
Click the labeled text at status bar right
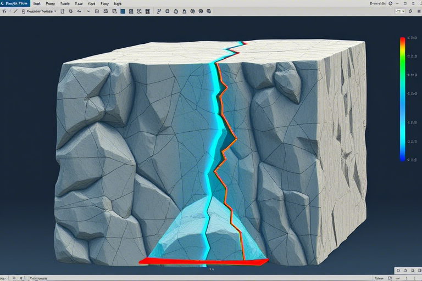tap(379, 278)
